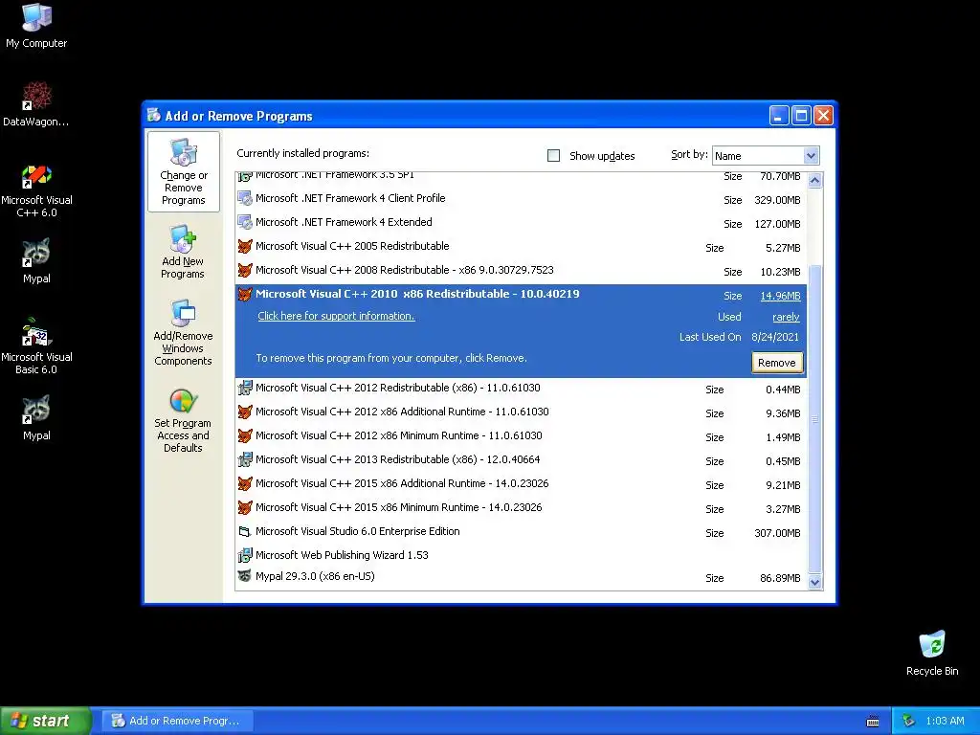Select Microsoft .NET Framework 4 Client Profile row
Screen dimensions: 980x735
point(521,199)
